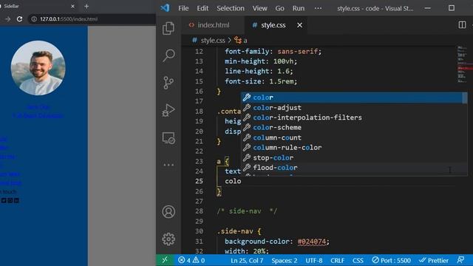473x266 pixels.
Task: Open Manage gear icon
Action: pos(169,239)
